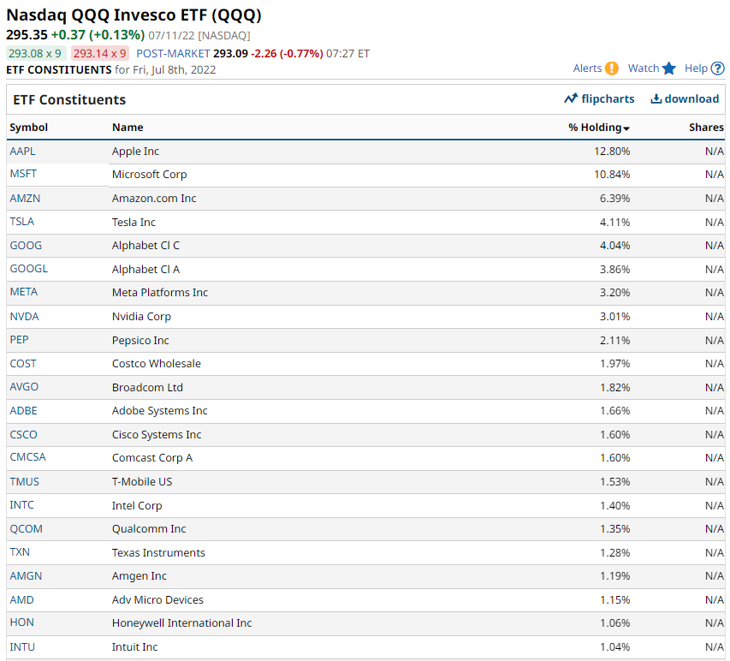Open the NVDA symbol link
This screenshot has width=730, height=661.
tap(24, 316)
